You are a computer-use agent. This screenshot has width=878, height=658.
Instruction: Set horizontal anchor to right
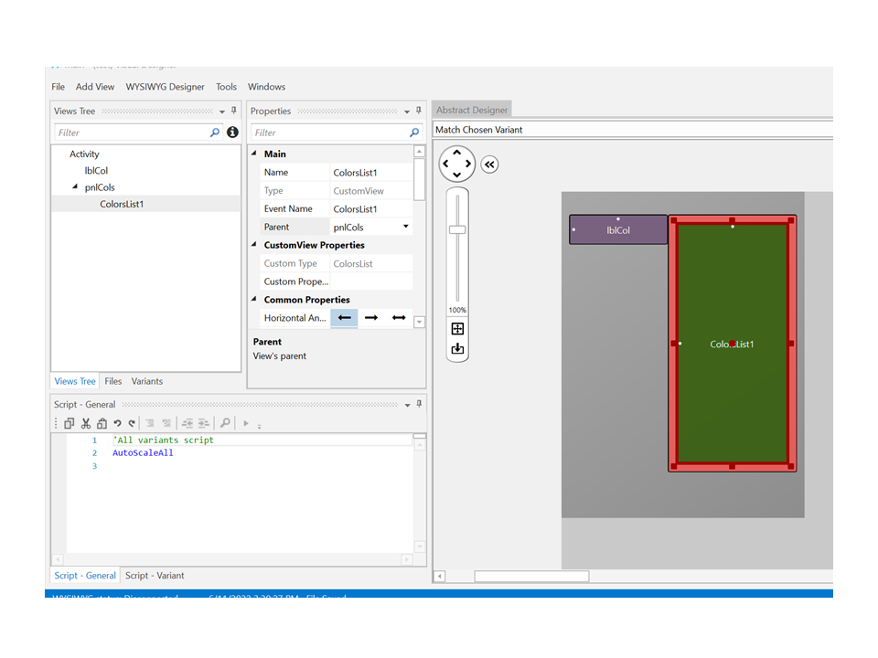[x=371, y=318]
